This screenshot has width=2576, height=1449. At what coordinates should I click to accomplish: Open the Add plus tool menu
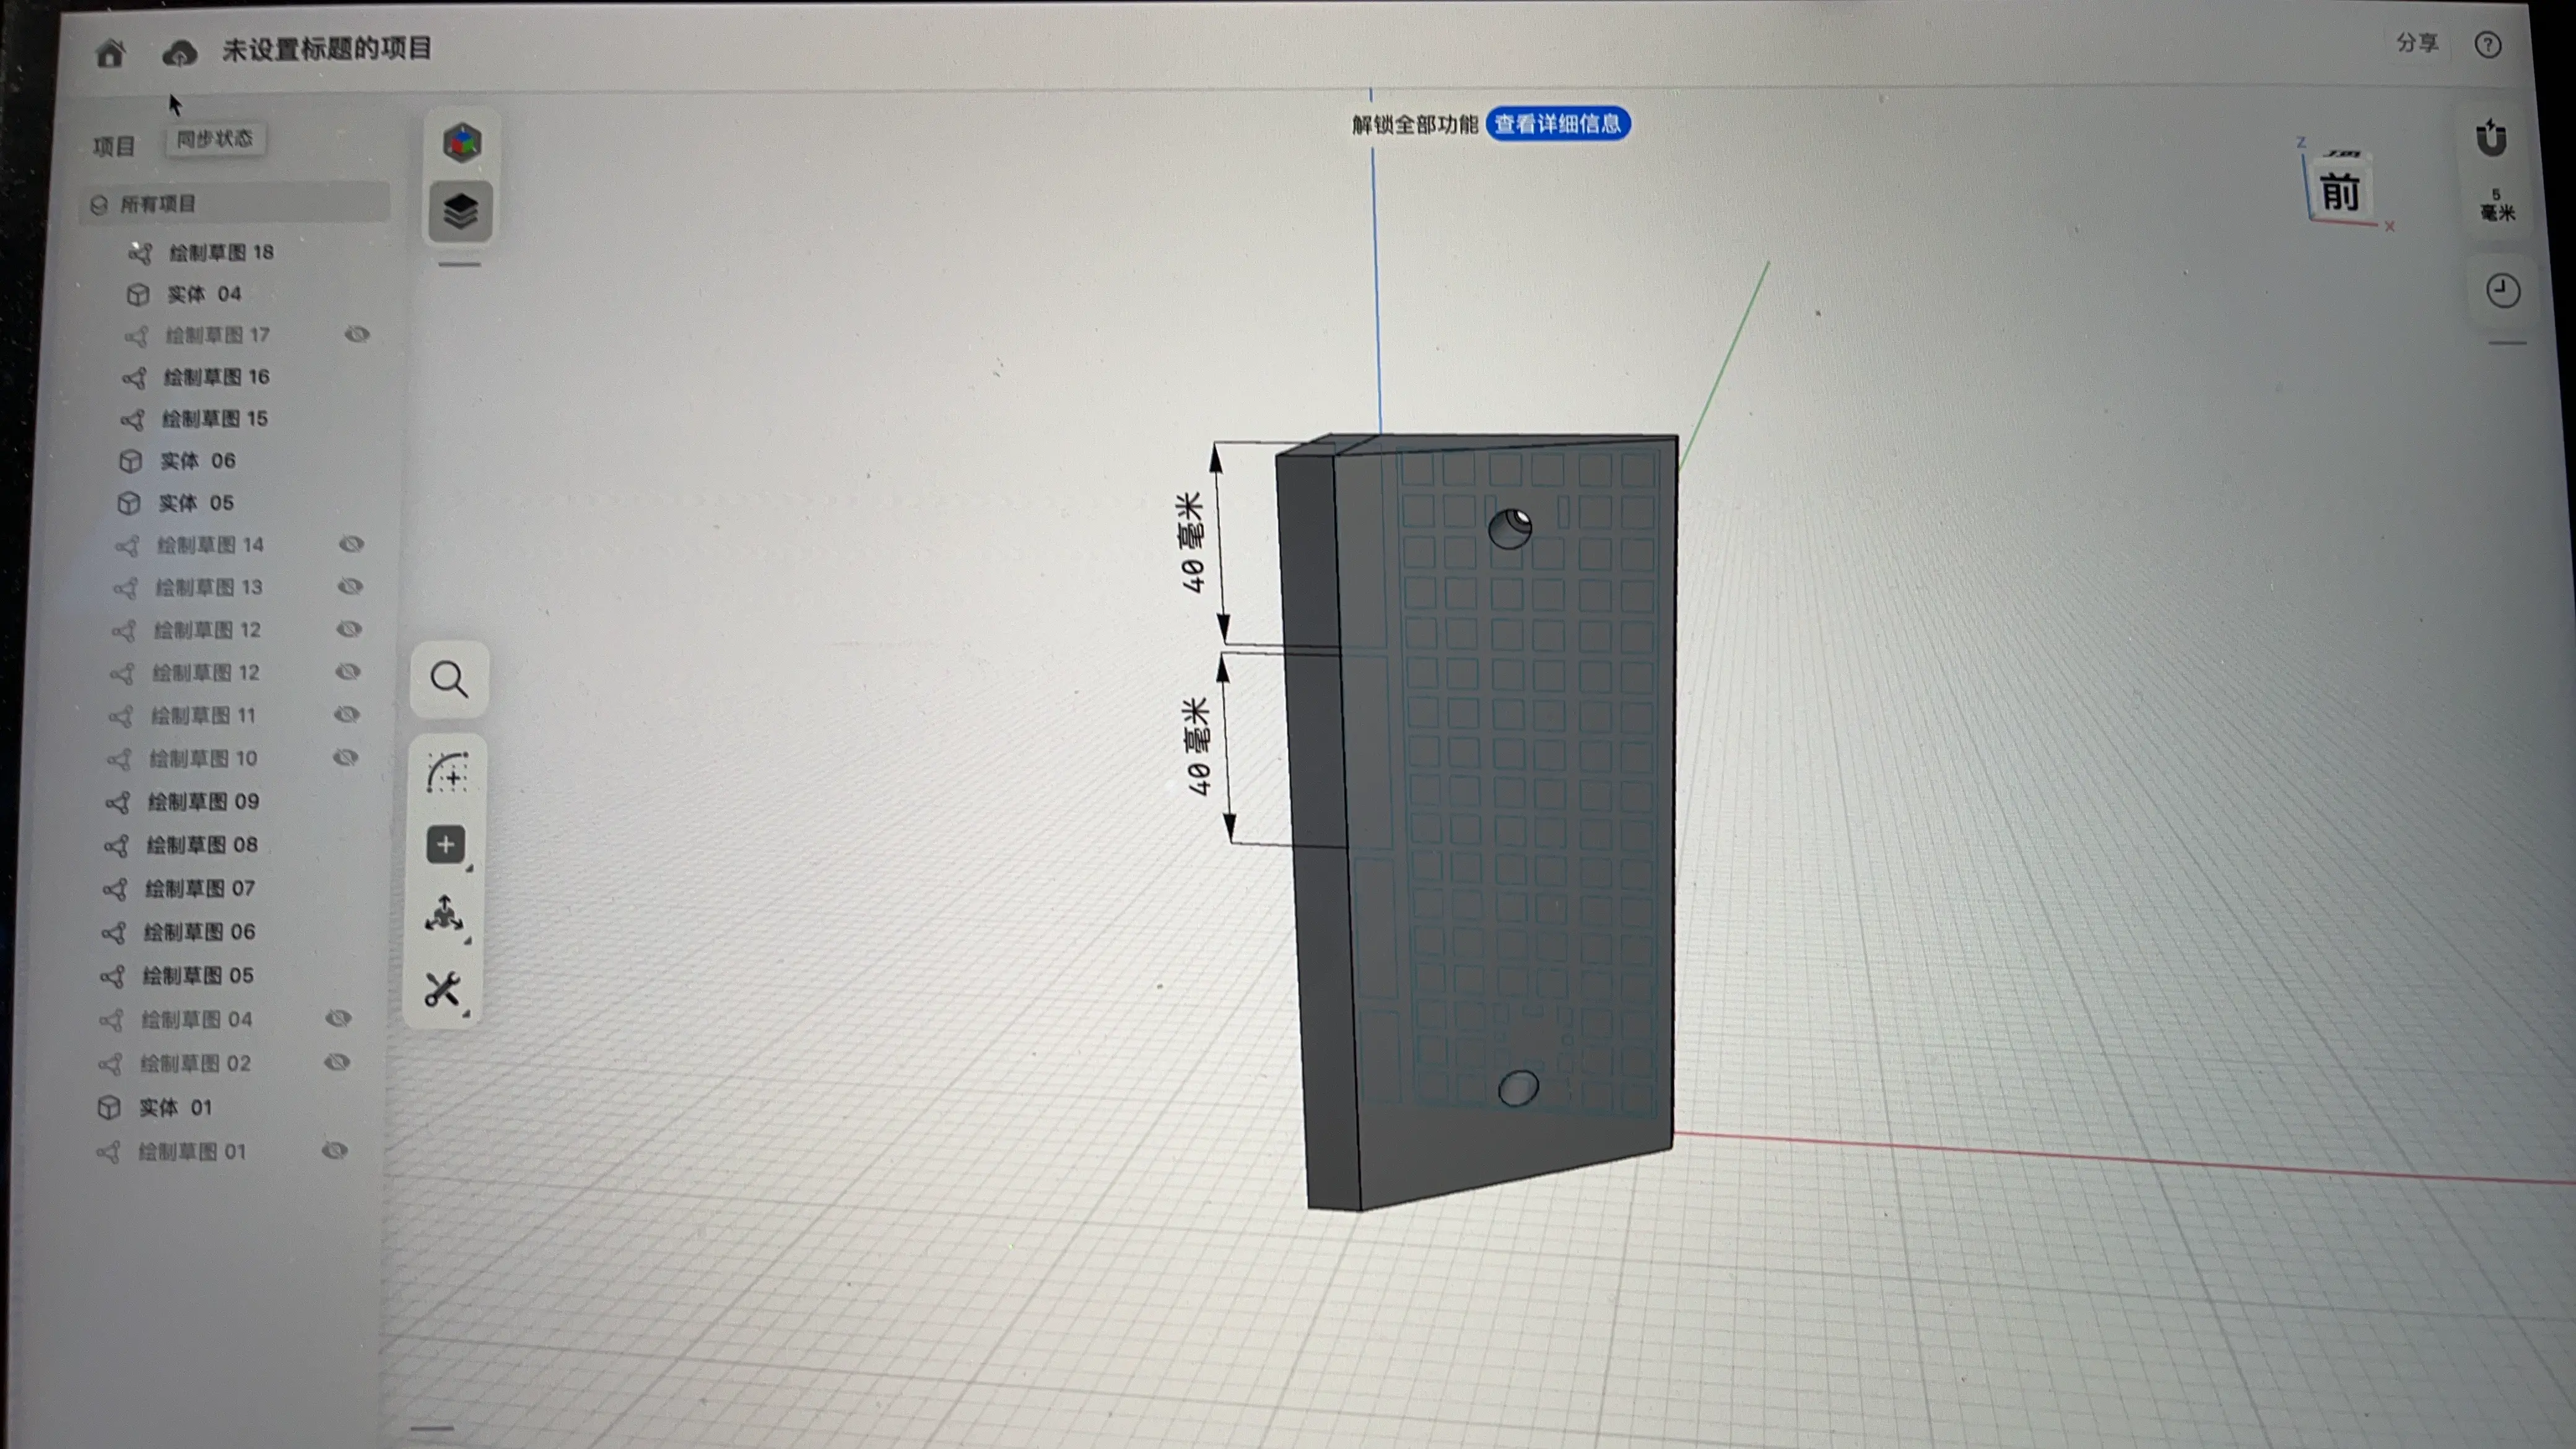coord(446,845)
